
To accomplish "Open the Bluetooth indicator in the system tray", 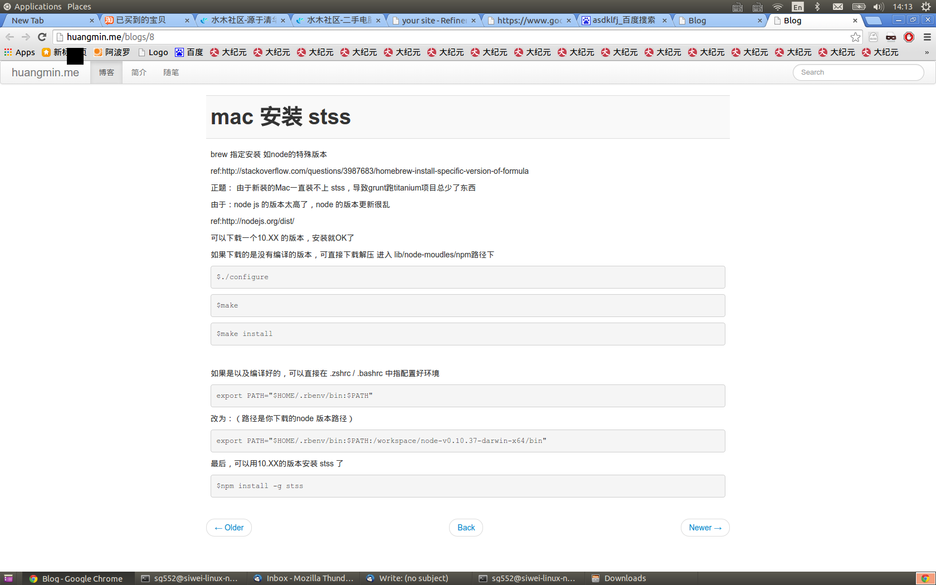I will pyautogui.click(x=818, y=7).
